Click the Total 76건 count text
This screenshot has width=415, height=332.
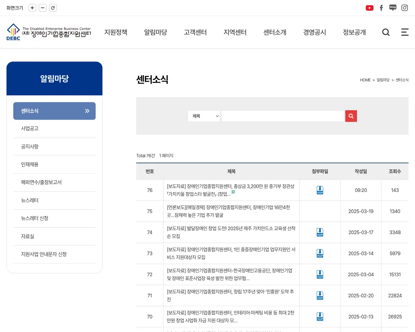[x=146, y=156]
